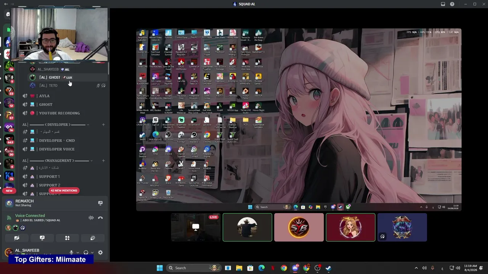The height and width of the screenshot is (274, 488).
Task: Toggle microphone mute in user panel
Action: point(71,252)
